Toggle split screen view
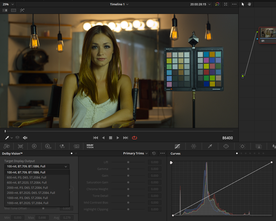The height and width of the screenshot is (221, 276). click(x=14, y=10)
